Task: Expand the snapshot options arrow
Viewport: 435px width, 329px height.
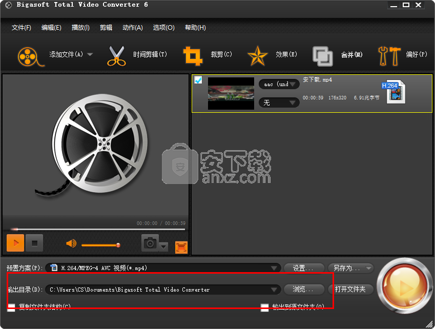Action: pyautogui.click(x=163, y=246)
